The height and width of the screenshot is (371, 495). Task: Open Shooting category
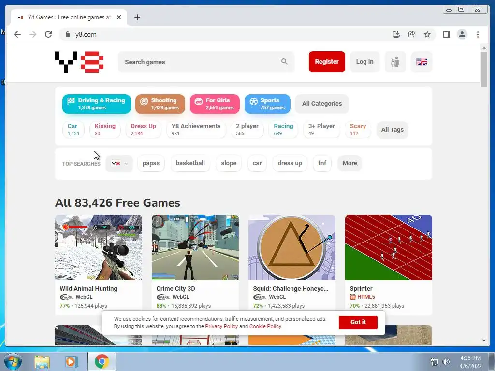(x=160, y=104)
